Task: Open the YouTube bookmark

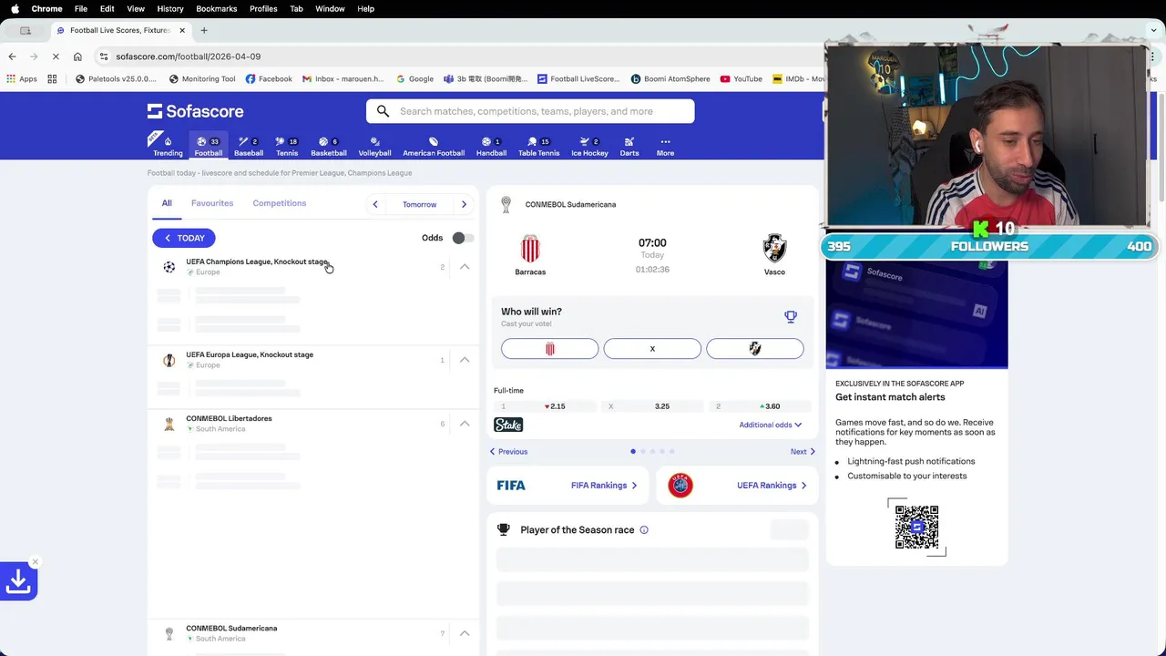Action: click(x=741, y=79)
